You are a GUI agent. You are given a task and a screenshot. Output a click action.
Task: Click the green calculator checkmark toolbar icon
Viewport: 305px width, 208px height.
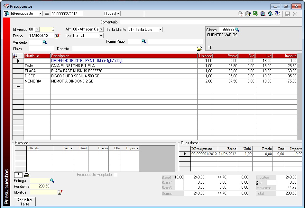(x=255, y=14)
